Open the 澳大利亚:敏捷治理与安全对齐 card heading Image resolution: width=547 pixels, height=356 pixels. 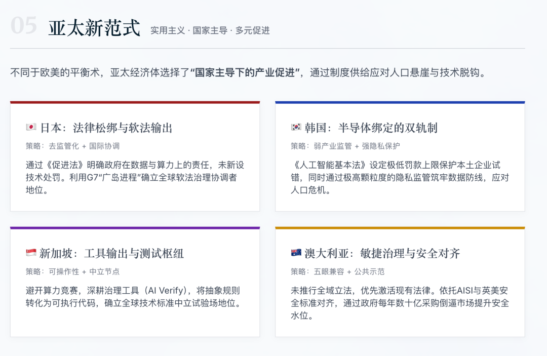coord(382,253)
